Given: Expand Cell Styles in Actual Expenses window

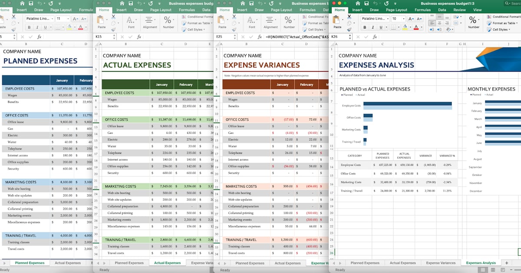Looking at the screenshot, I should 195,30.
